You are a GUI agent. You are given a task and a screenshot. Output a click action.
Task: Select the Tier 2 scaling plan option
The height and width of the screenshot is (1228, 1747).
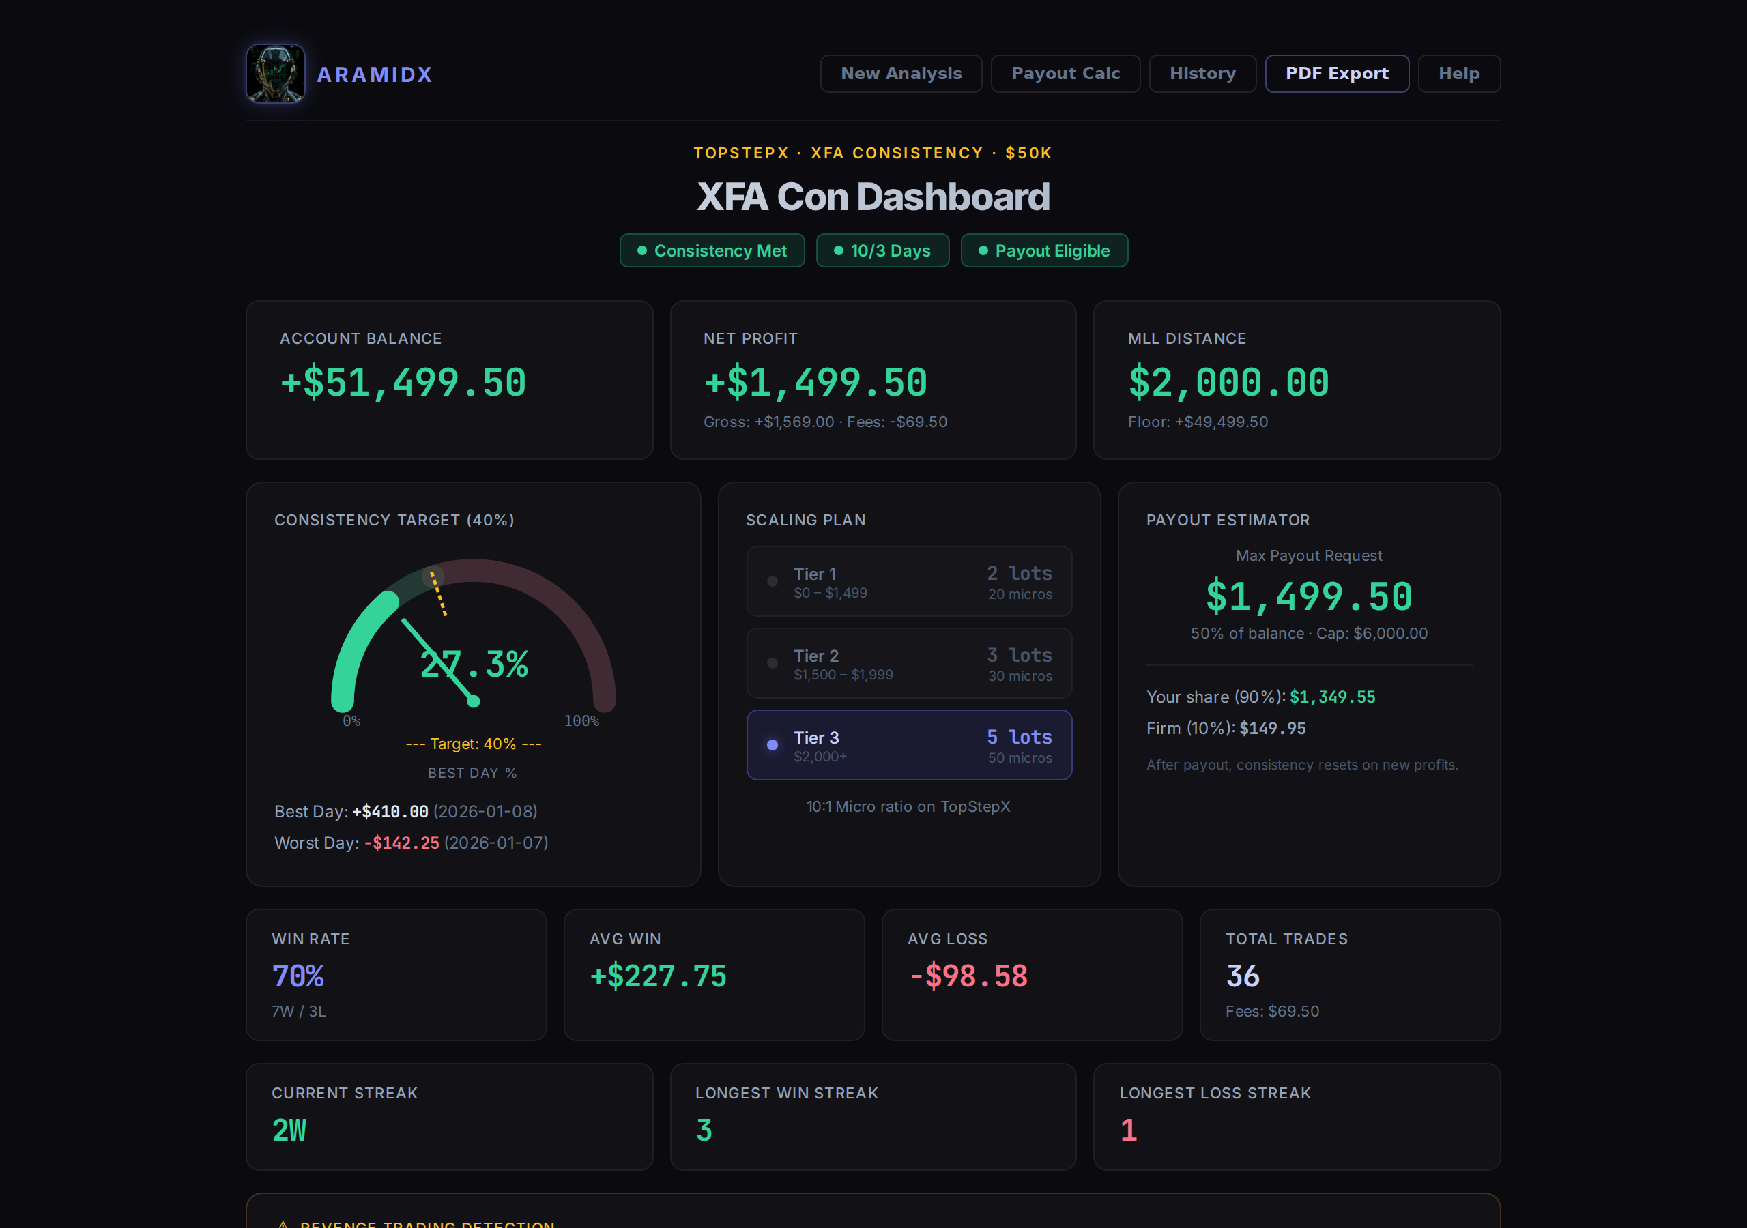(x=910, y=663)
